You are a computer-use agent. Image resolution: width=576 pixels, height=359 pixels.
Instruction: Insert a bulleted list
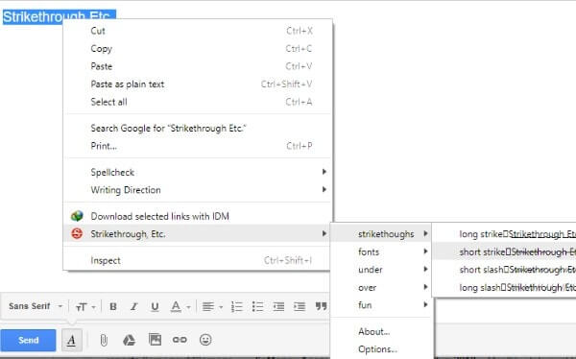(257, 306)
